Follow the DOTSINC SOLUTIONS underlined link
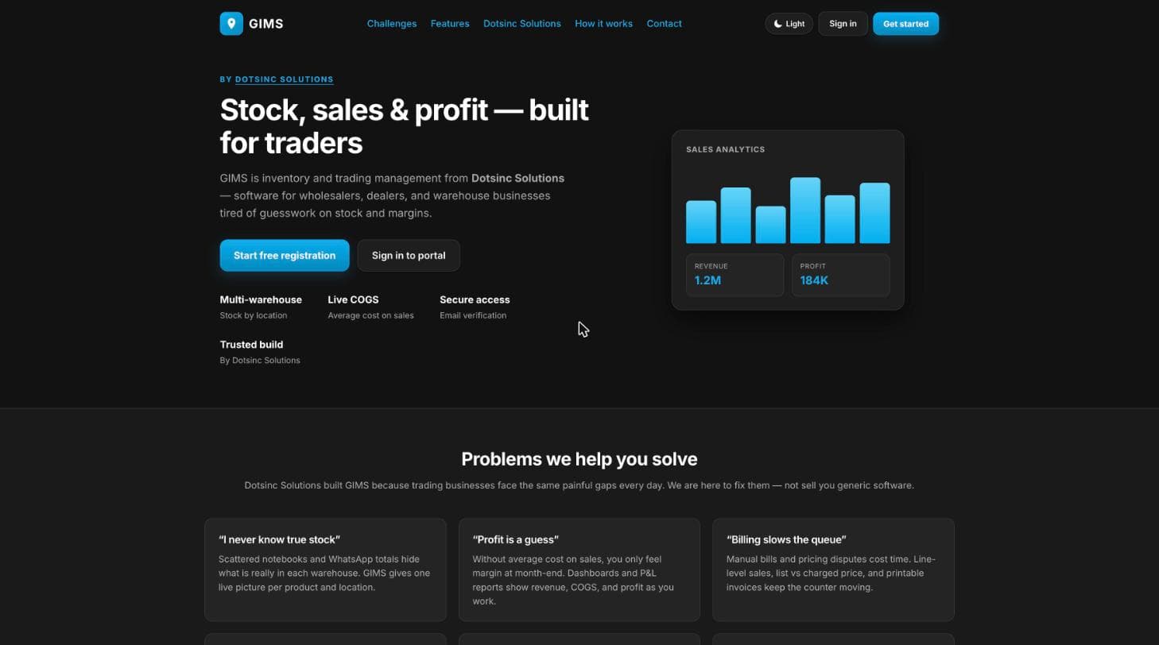1159x645 pixels. tap(285, 79)
